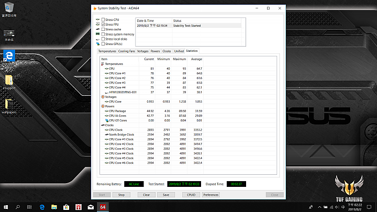
Task: Launch Edge from the taskbar
Action: 42,207
